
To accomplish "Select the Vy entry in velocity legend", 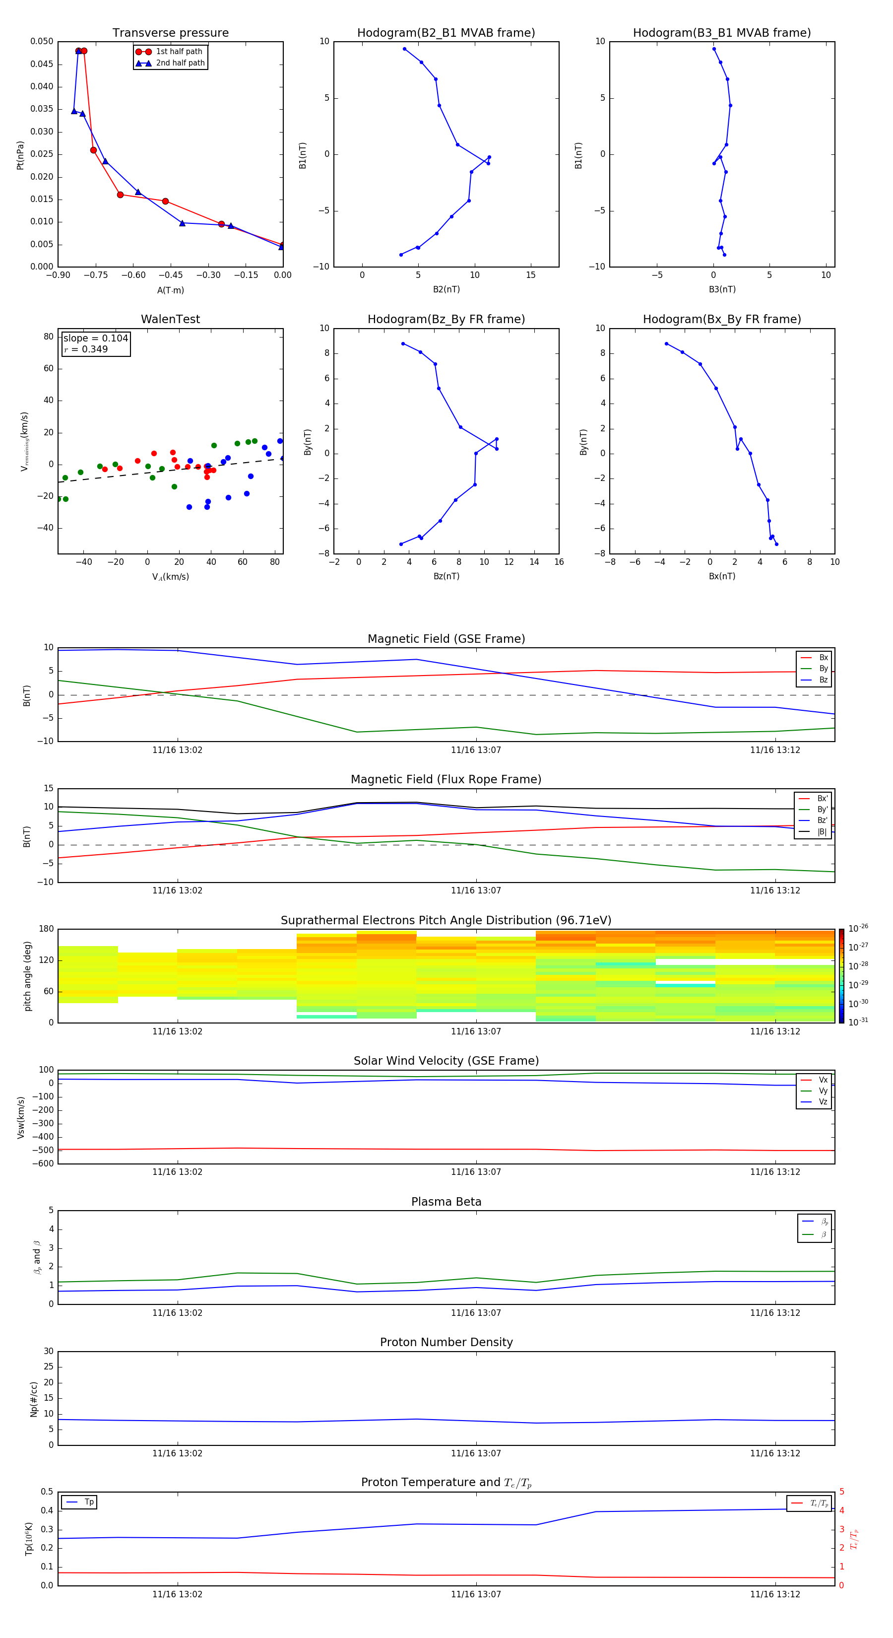I will click(x=814, y=1091).
